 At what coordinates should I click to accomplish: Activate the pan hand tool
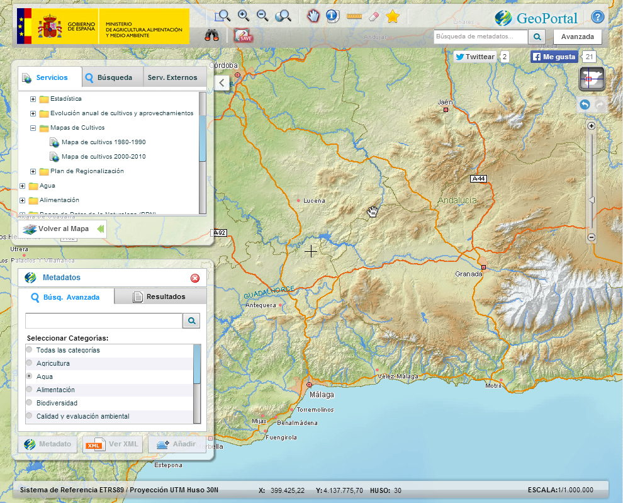313,16
